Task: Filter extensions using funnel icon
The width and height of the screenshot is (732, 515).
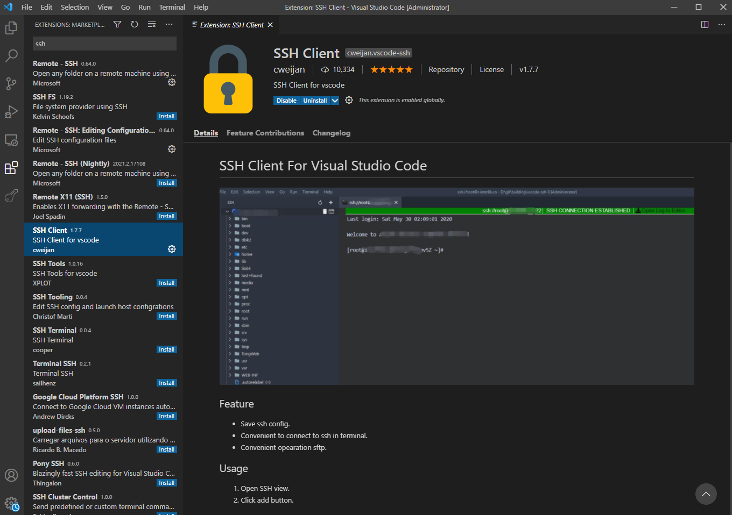Action: tap(117, 24)
